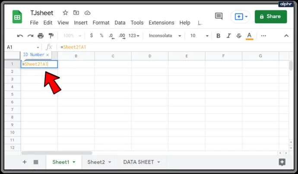
Task: Open the Explore button icon
Action: [282, 162]
